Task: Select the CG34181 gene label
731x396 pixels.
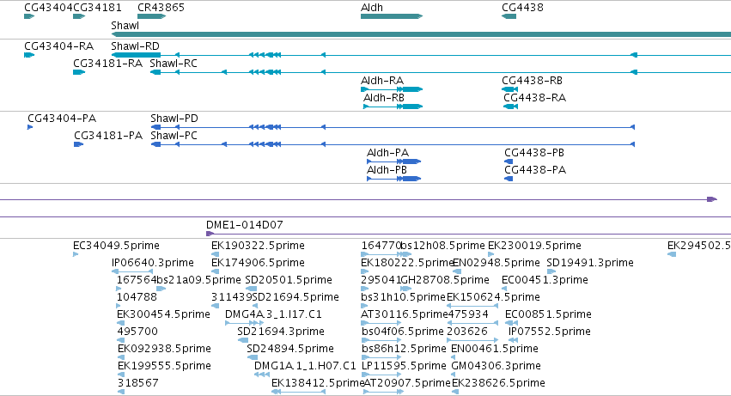Action: (x=97, y=8)
